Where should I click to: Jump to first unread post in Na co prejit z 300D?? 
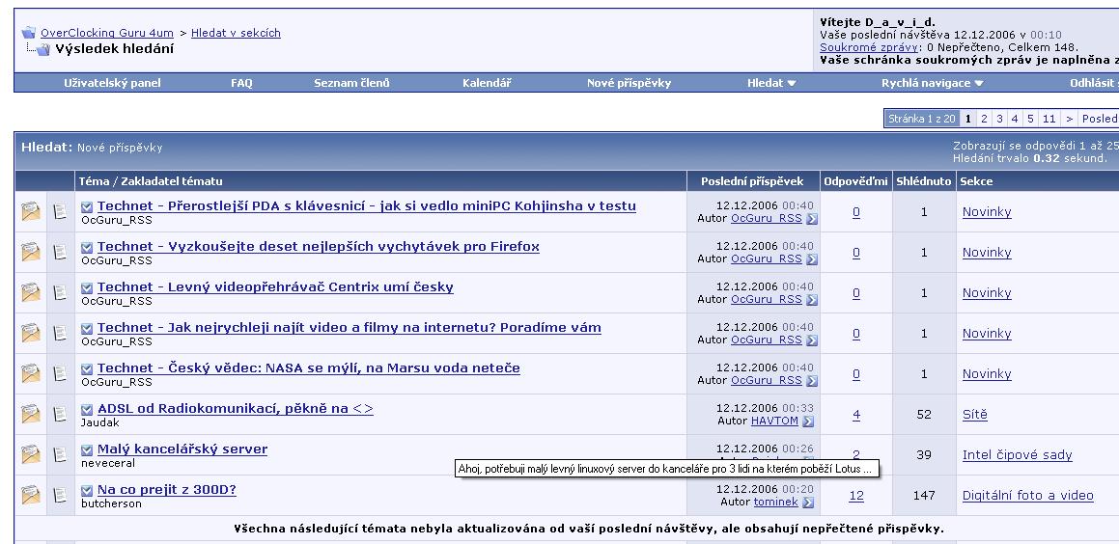(87, 490)
